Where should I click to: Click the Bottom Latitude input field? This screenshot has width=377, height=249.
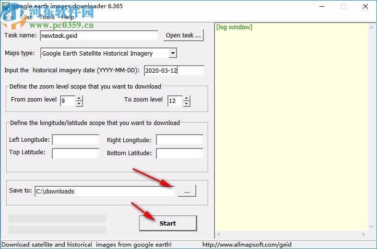coord(179,153)
